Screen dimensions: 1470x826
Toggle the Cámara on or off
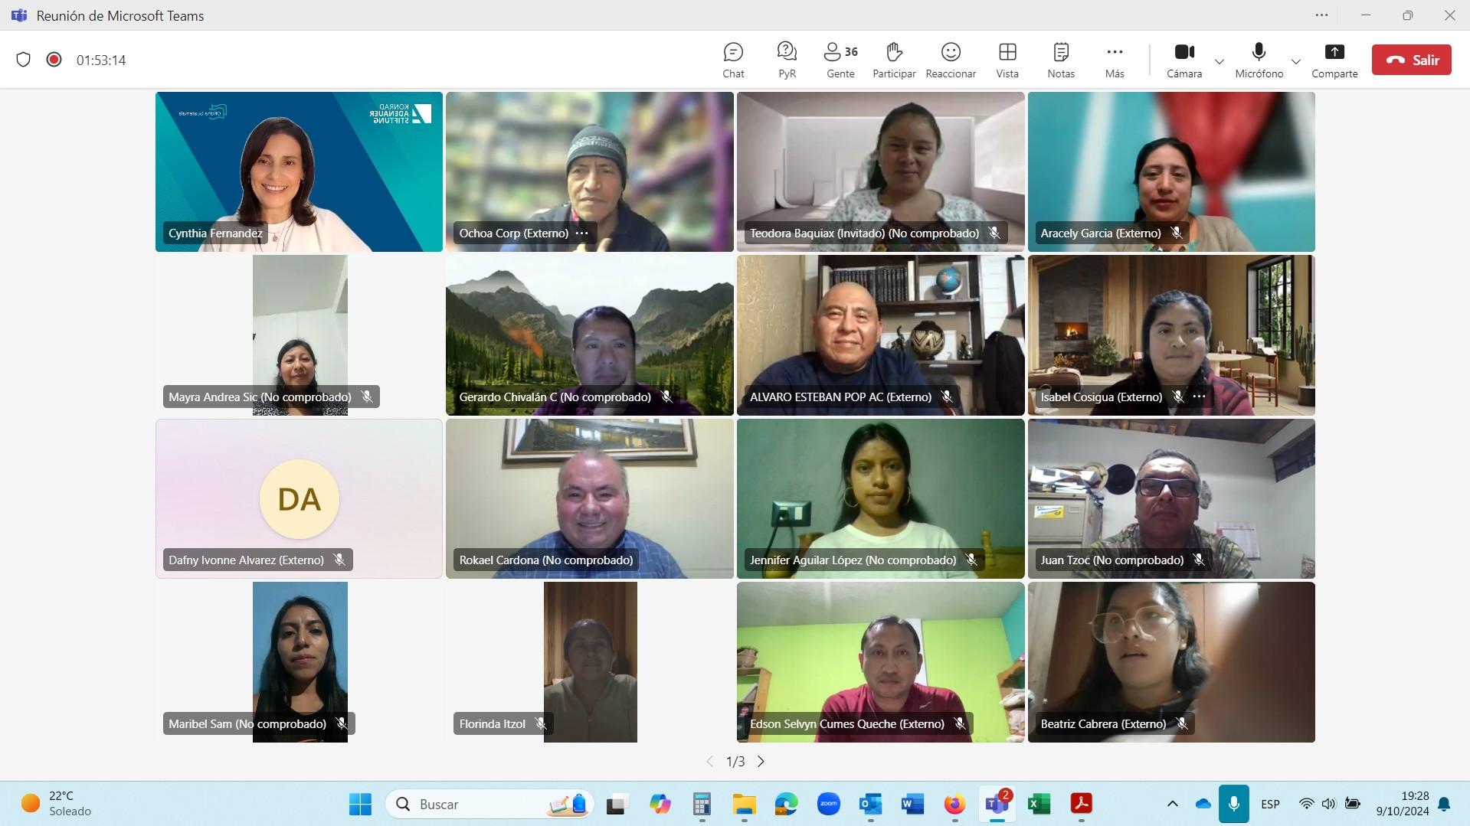click(x=1184, y=60)
